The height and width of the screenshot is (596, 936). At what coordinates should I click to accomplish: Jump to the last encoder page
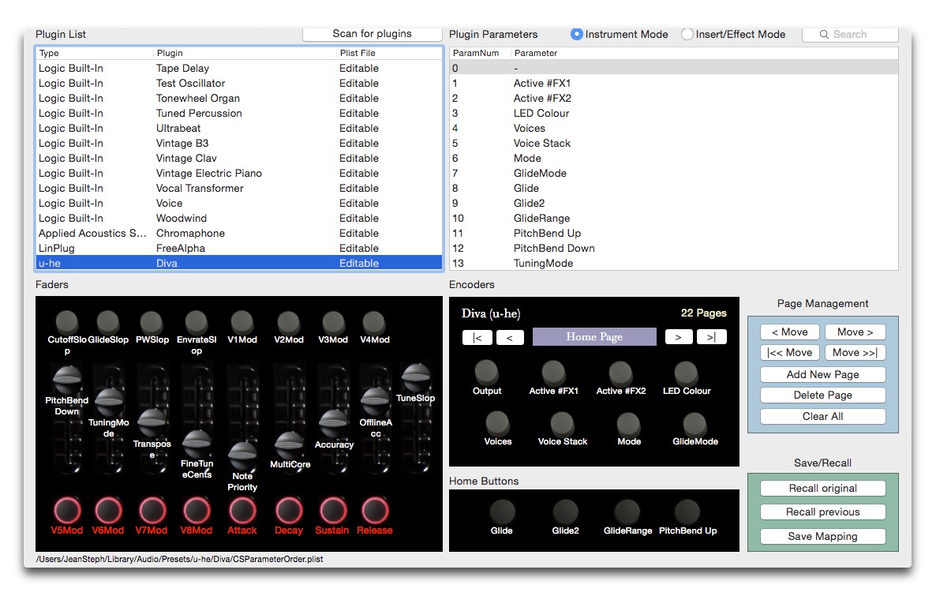[x=711, y=337]
